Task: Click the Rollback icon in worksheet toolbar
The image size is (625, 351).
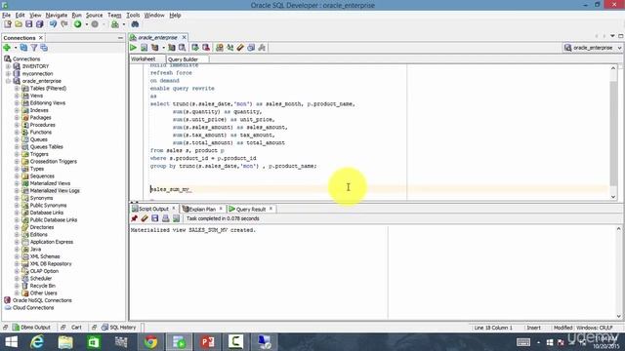Action: [x=206, y=48]
